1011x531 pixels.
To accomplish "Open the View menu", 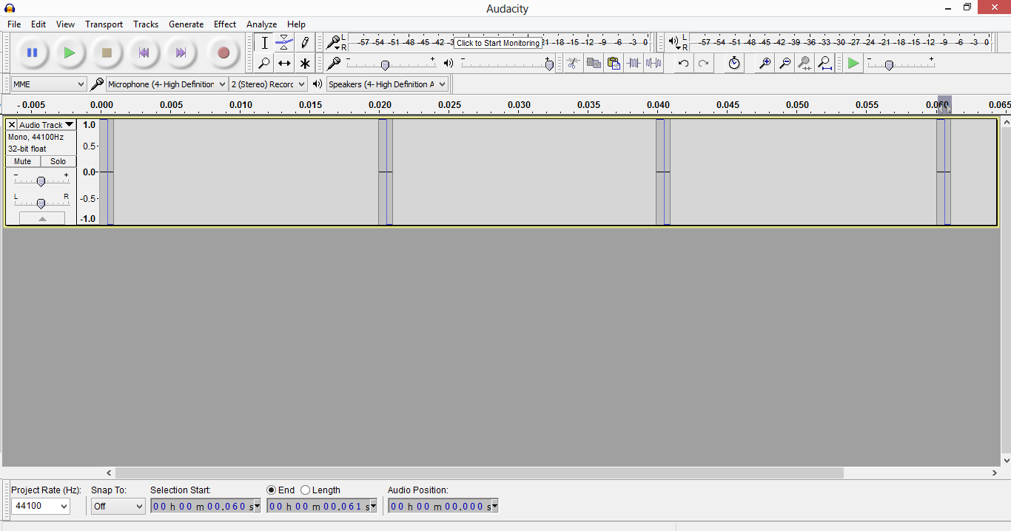I will [x=65, y=24].
